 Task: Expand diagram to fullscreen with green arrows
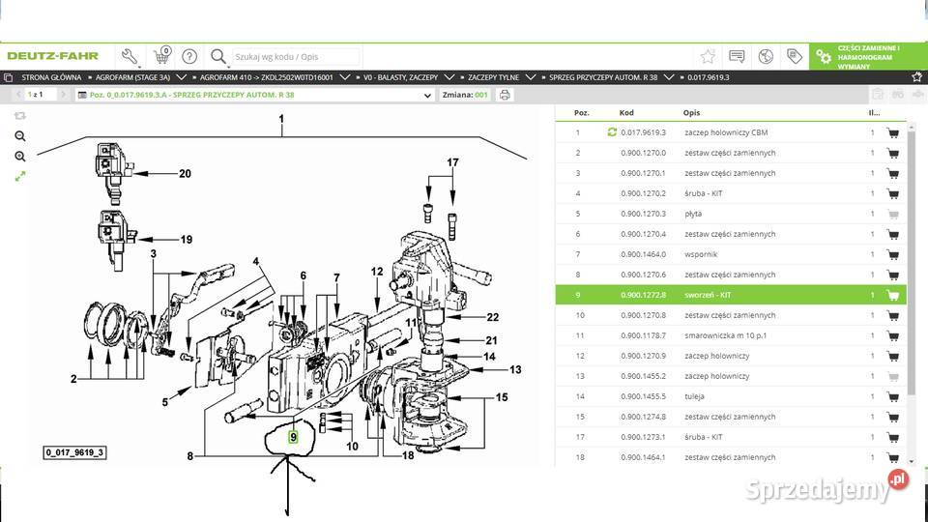pyautogui.click(x=20, y=176)
